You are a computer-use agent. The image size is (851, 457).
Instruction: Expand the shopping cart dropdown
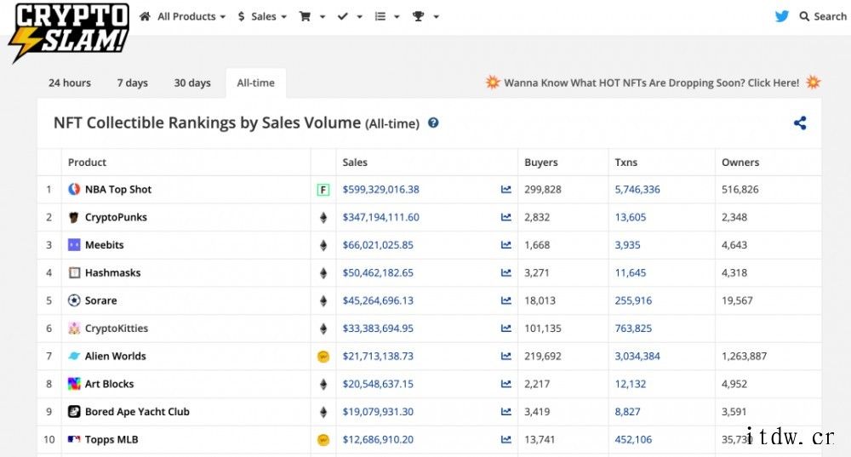(312, 17)
